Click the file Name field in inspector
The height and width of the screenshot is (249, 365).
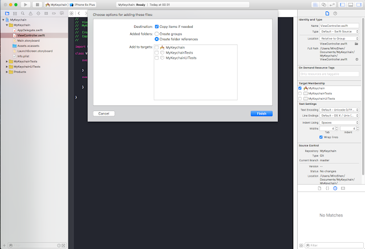coord(339,26)
